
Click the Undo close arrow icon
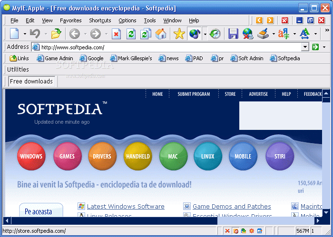pyautogui.click(x=35, y=34)
